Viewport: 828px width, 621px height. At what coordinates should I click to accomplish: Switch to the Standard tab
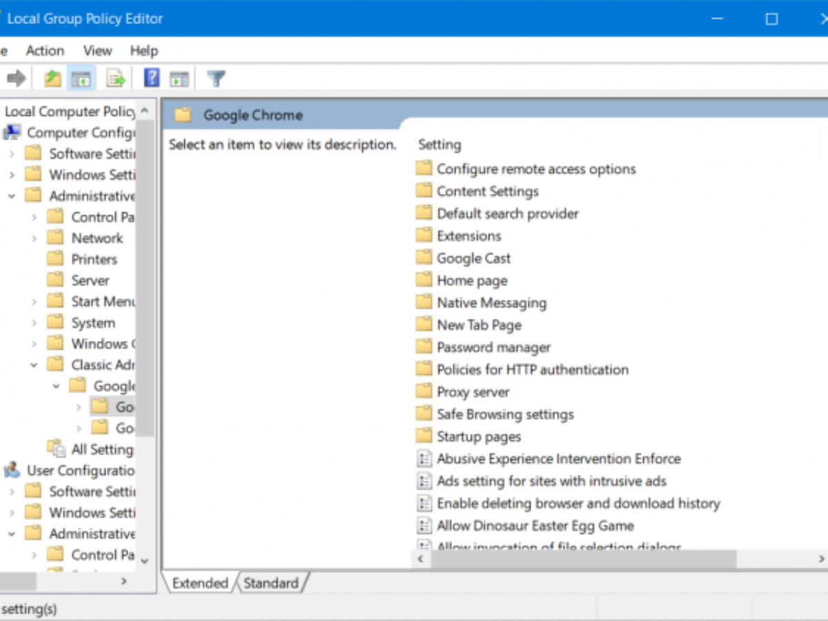pyautogui.click(x=270, y=583)
